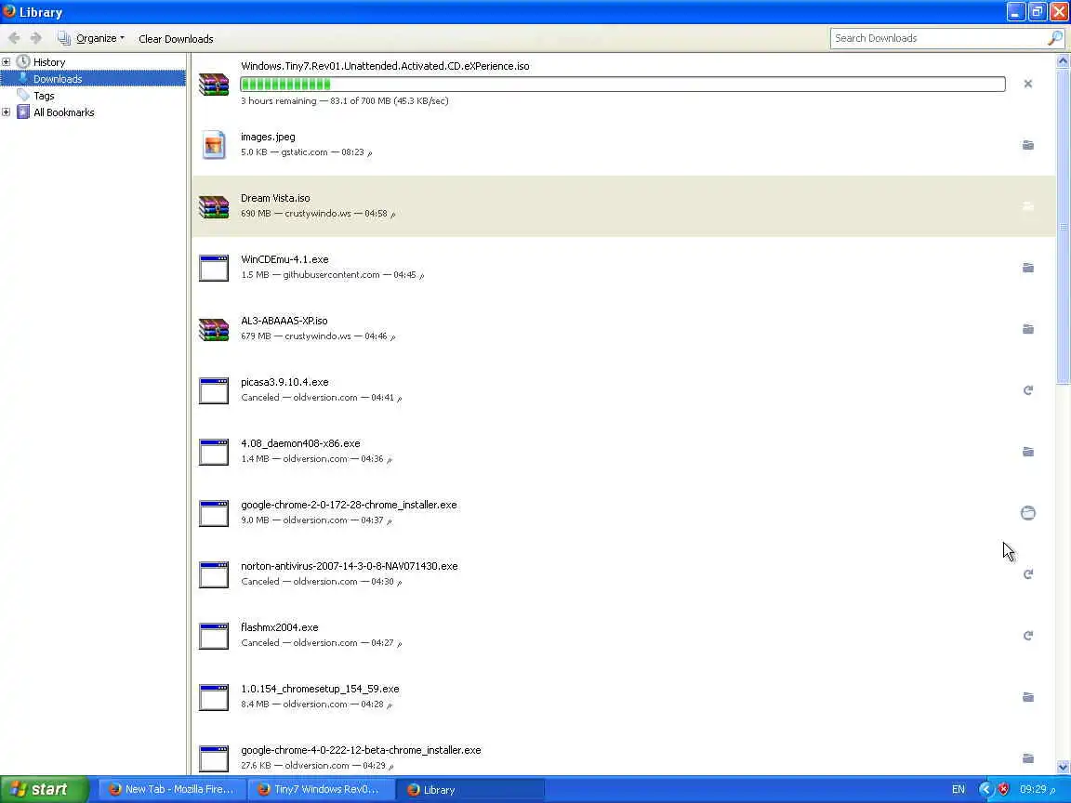Retry the picasa3.9.10.4.exe download
Viewport: 1071px width, 803px height.
pyautogui.click(x=1027, y=390)
